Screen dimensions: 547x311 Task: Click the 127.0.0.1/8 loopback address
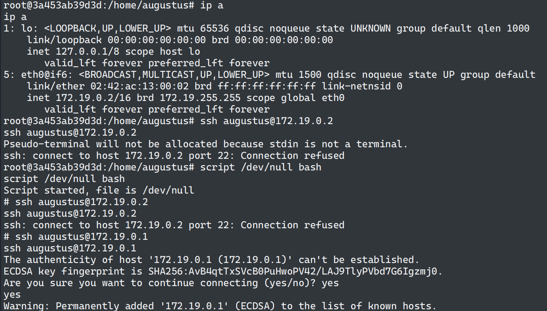pos(87,52)
